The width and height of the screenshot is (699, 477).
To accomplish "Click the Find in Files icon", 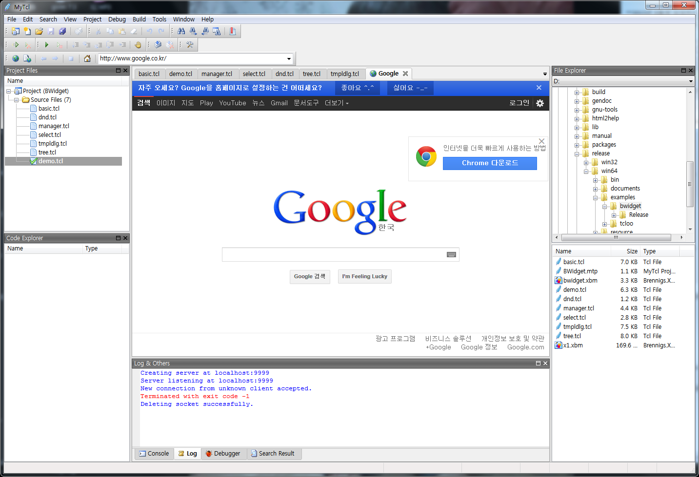I will (217, 31).
